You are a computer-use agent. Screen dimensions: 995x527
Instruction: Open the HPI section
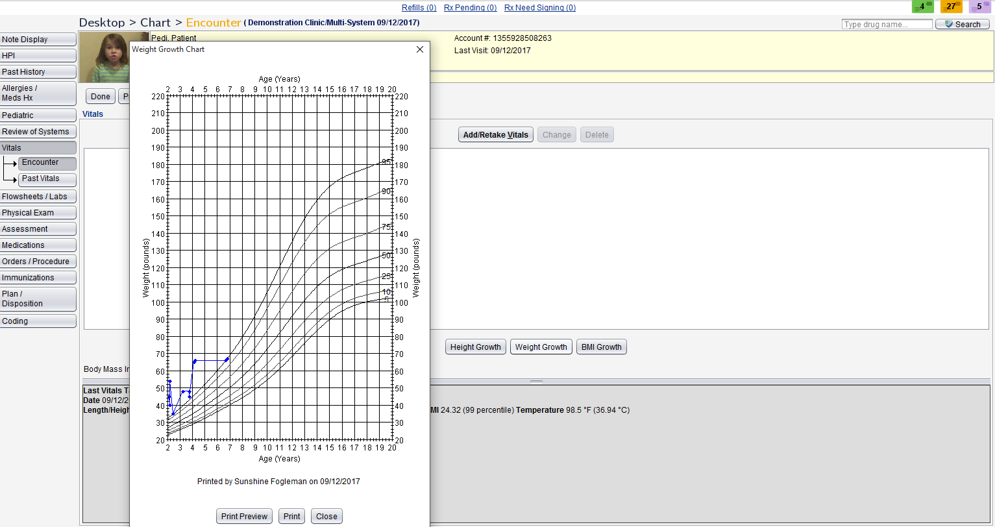click(x=38, y=56)
